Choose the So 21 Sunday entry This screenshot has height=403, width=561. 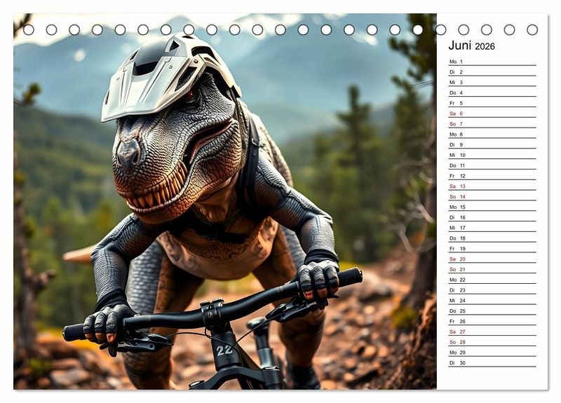click(492, 269)
